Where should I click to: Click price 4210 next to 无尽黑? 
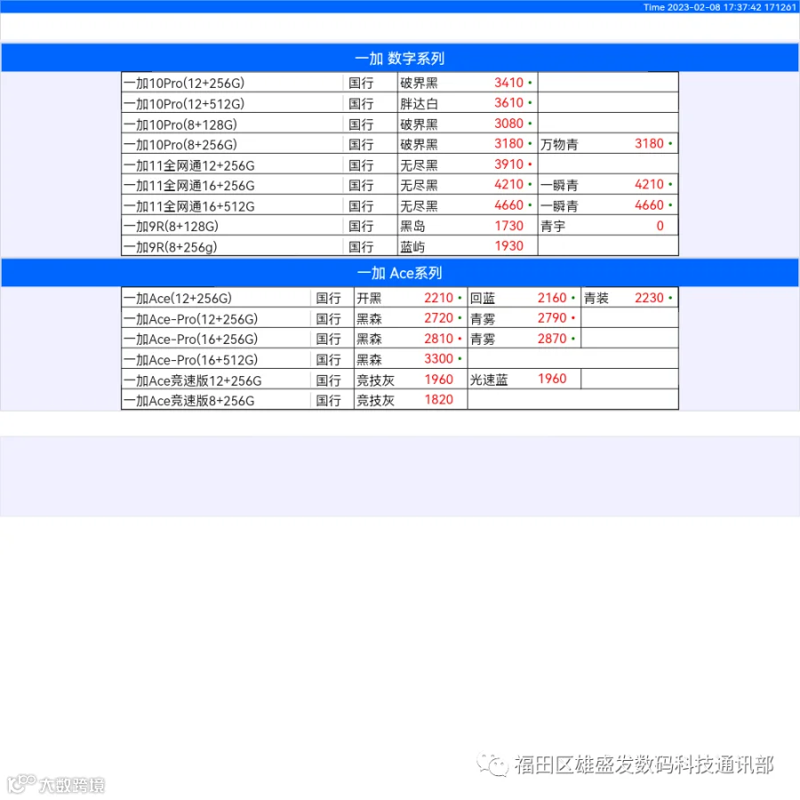pyautogui.click(x=508, y=184)
